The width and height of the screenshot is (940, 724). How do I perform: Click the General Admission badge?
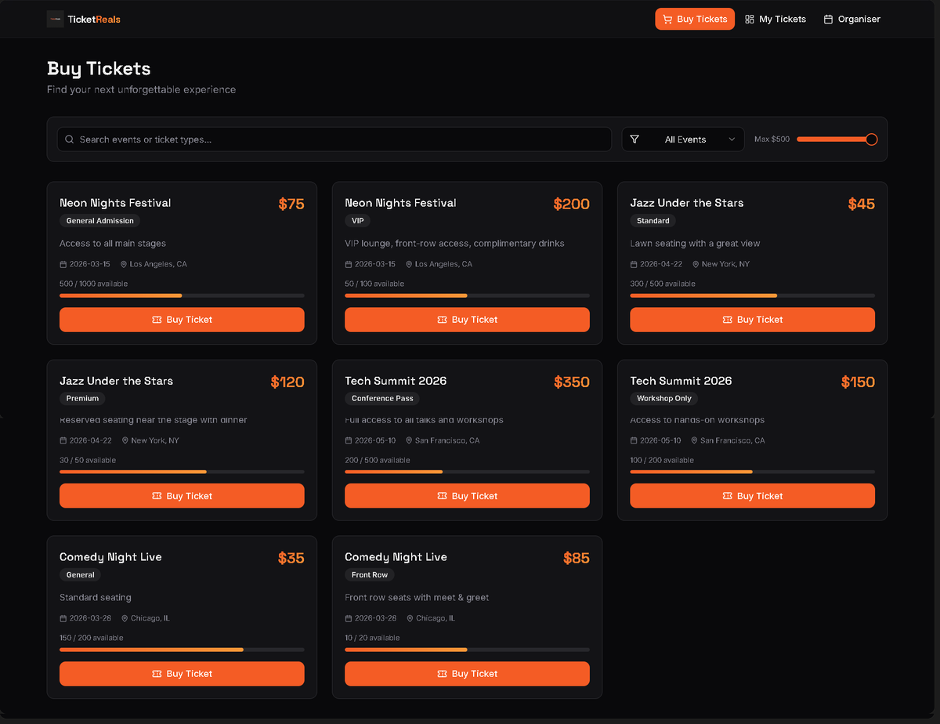pyautogui.click(x=100, y=221)
